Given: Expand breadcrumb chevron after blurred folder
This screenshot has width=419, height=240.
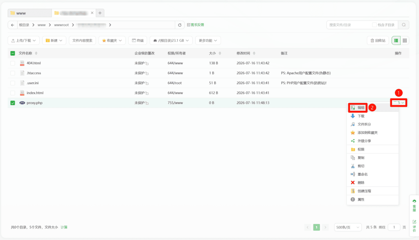Looking at the screenshot, I should (110, 25).
